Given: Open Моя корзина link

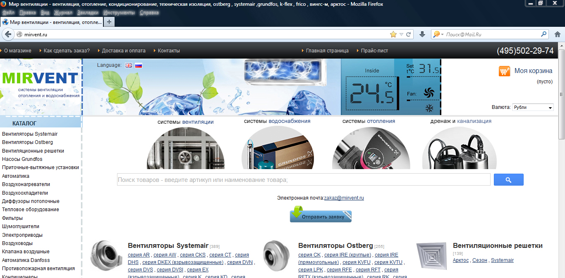Looking at the screenshot, I should click(534, 71).
